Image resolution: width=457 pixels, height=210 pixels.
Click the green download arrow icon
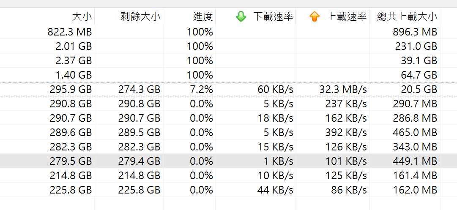click(241, 17)
